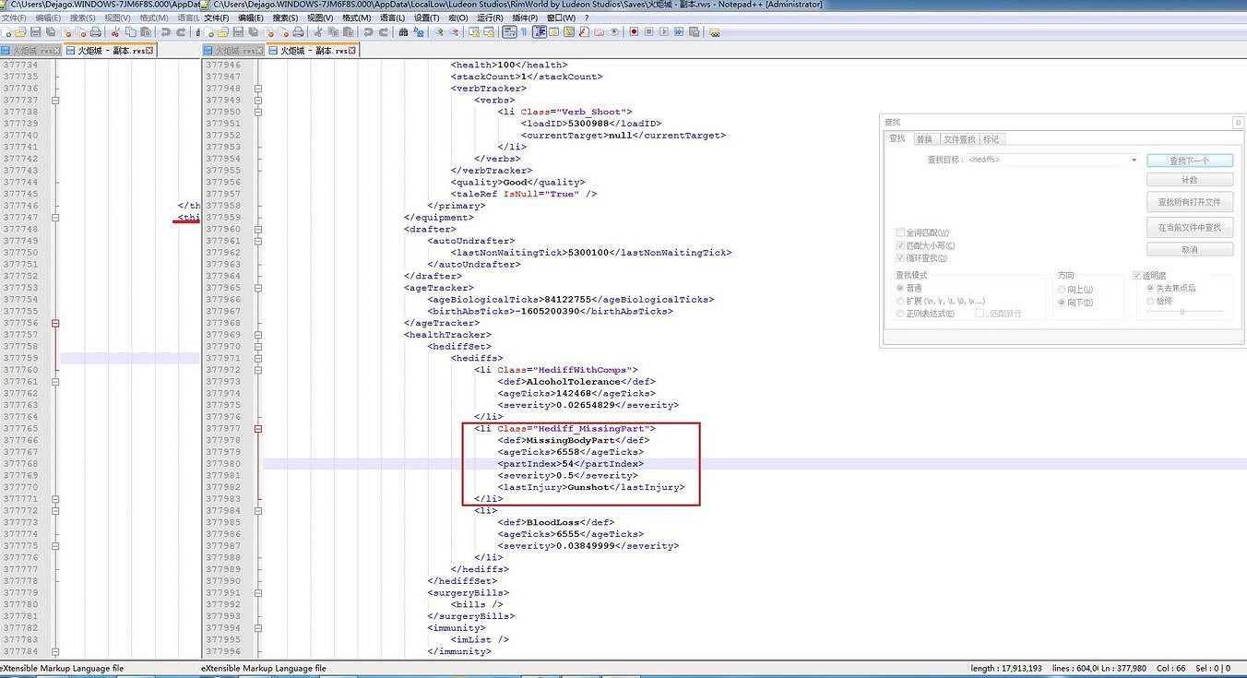
Task: Click the transparency slider in the find dialog
Action: point(1182,313)
